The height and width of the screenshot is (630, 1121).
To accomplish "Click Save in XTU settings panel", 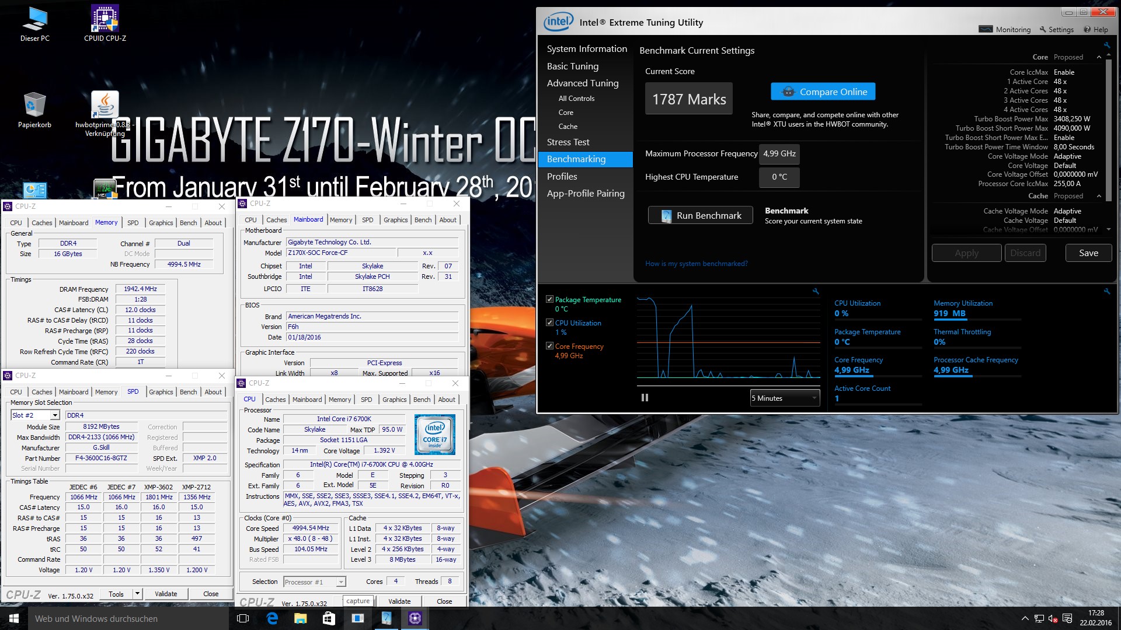I will pyautogui.click(x=1088, y=253).
